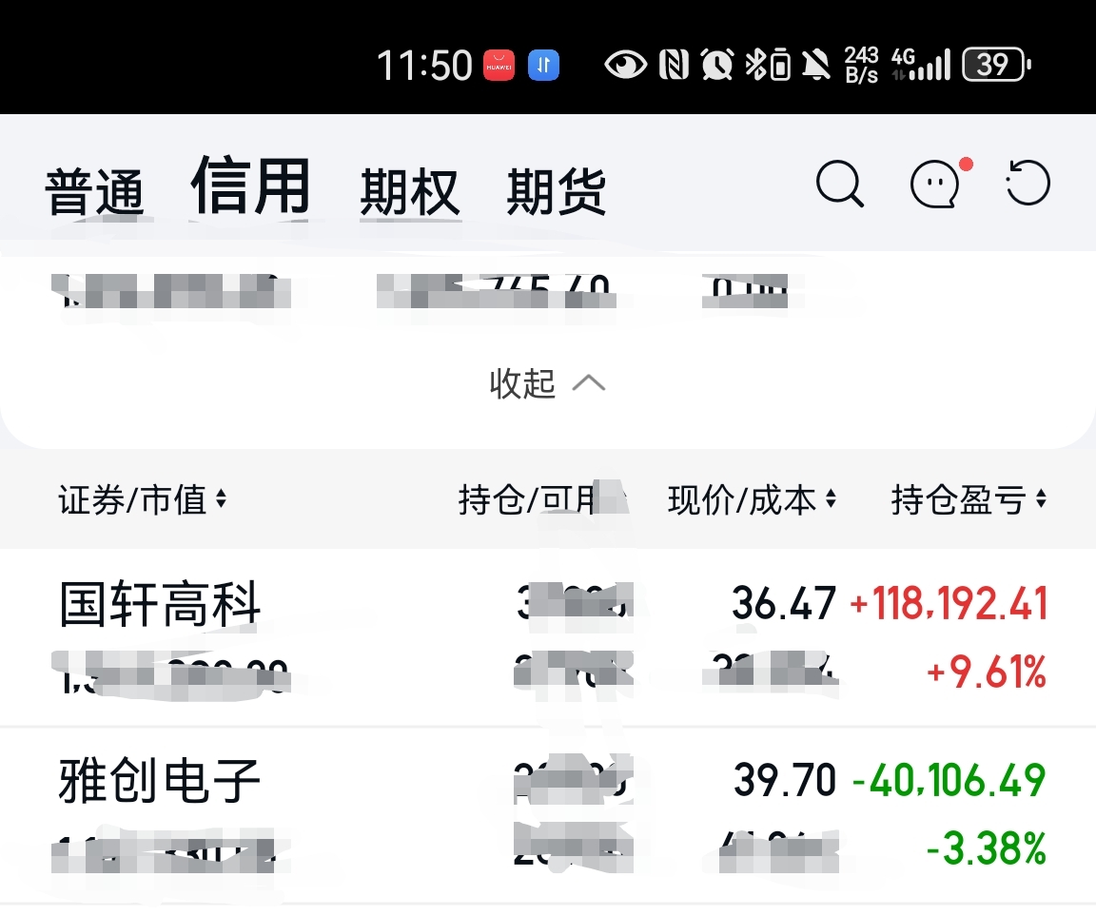Switch to the 普通 account tab
This screenshot has width=1096, height=916.
(94, 191)
